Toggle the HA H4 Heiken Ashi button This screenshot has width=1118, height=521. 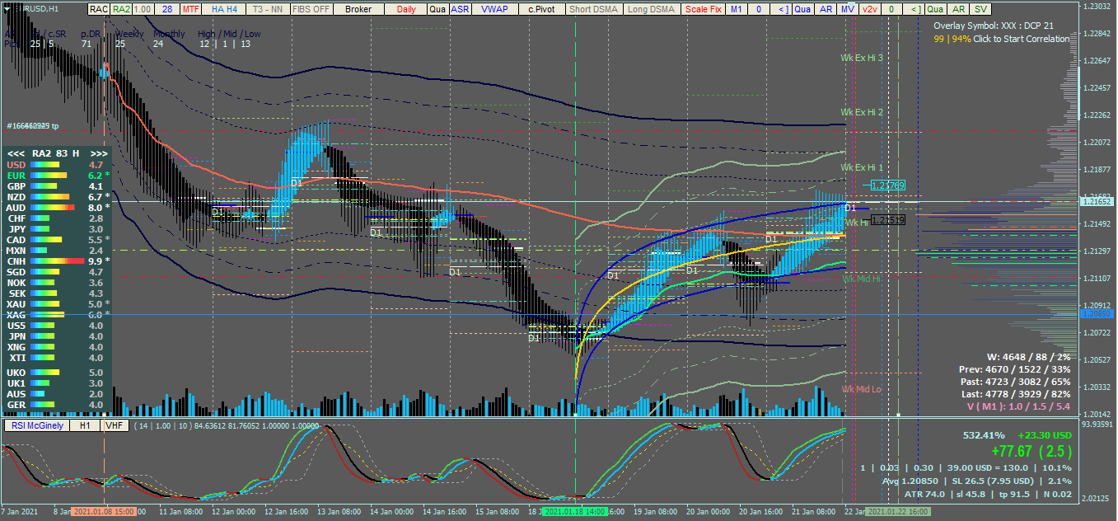224,9
